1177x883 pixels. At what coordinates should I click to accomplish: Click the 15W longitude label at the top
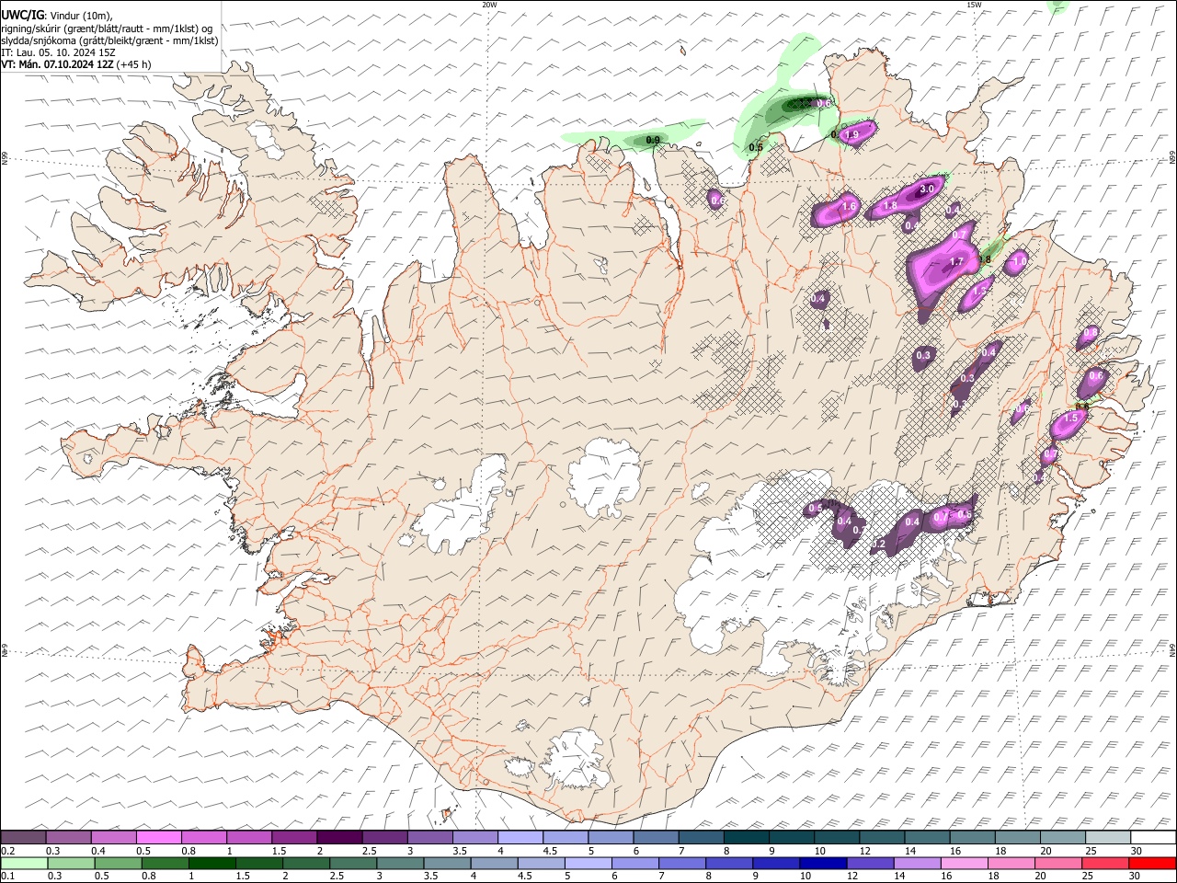click(x=974, y=5)
